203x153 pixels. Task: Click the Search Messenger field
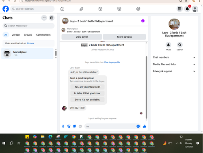28,26
